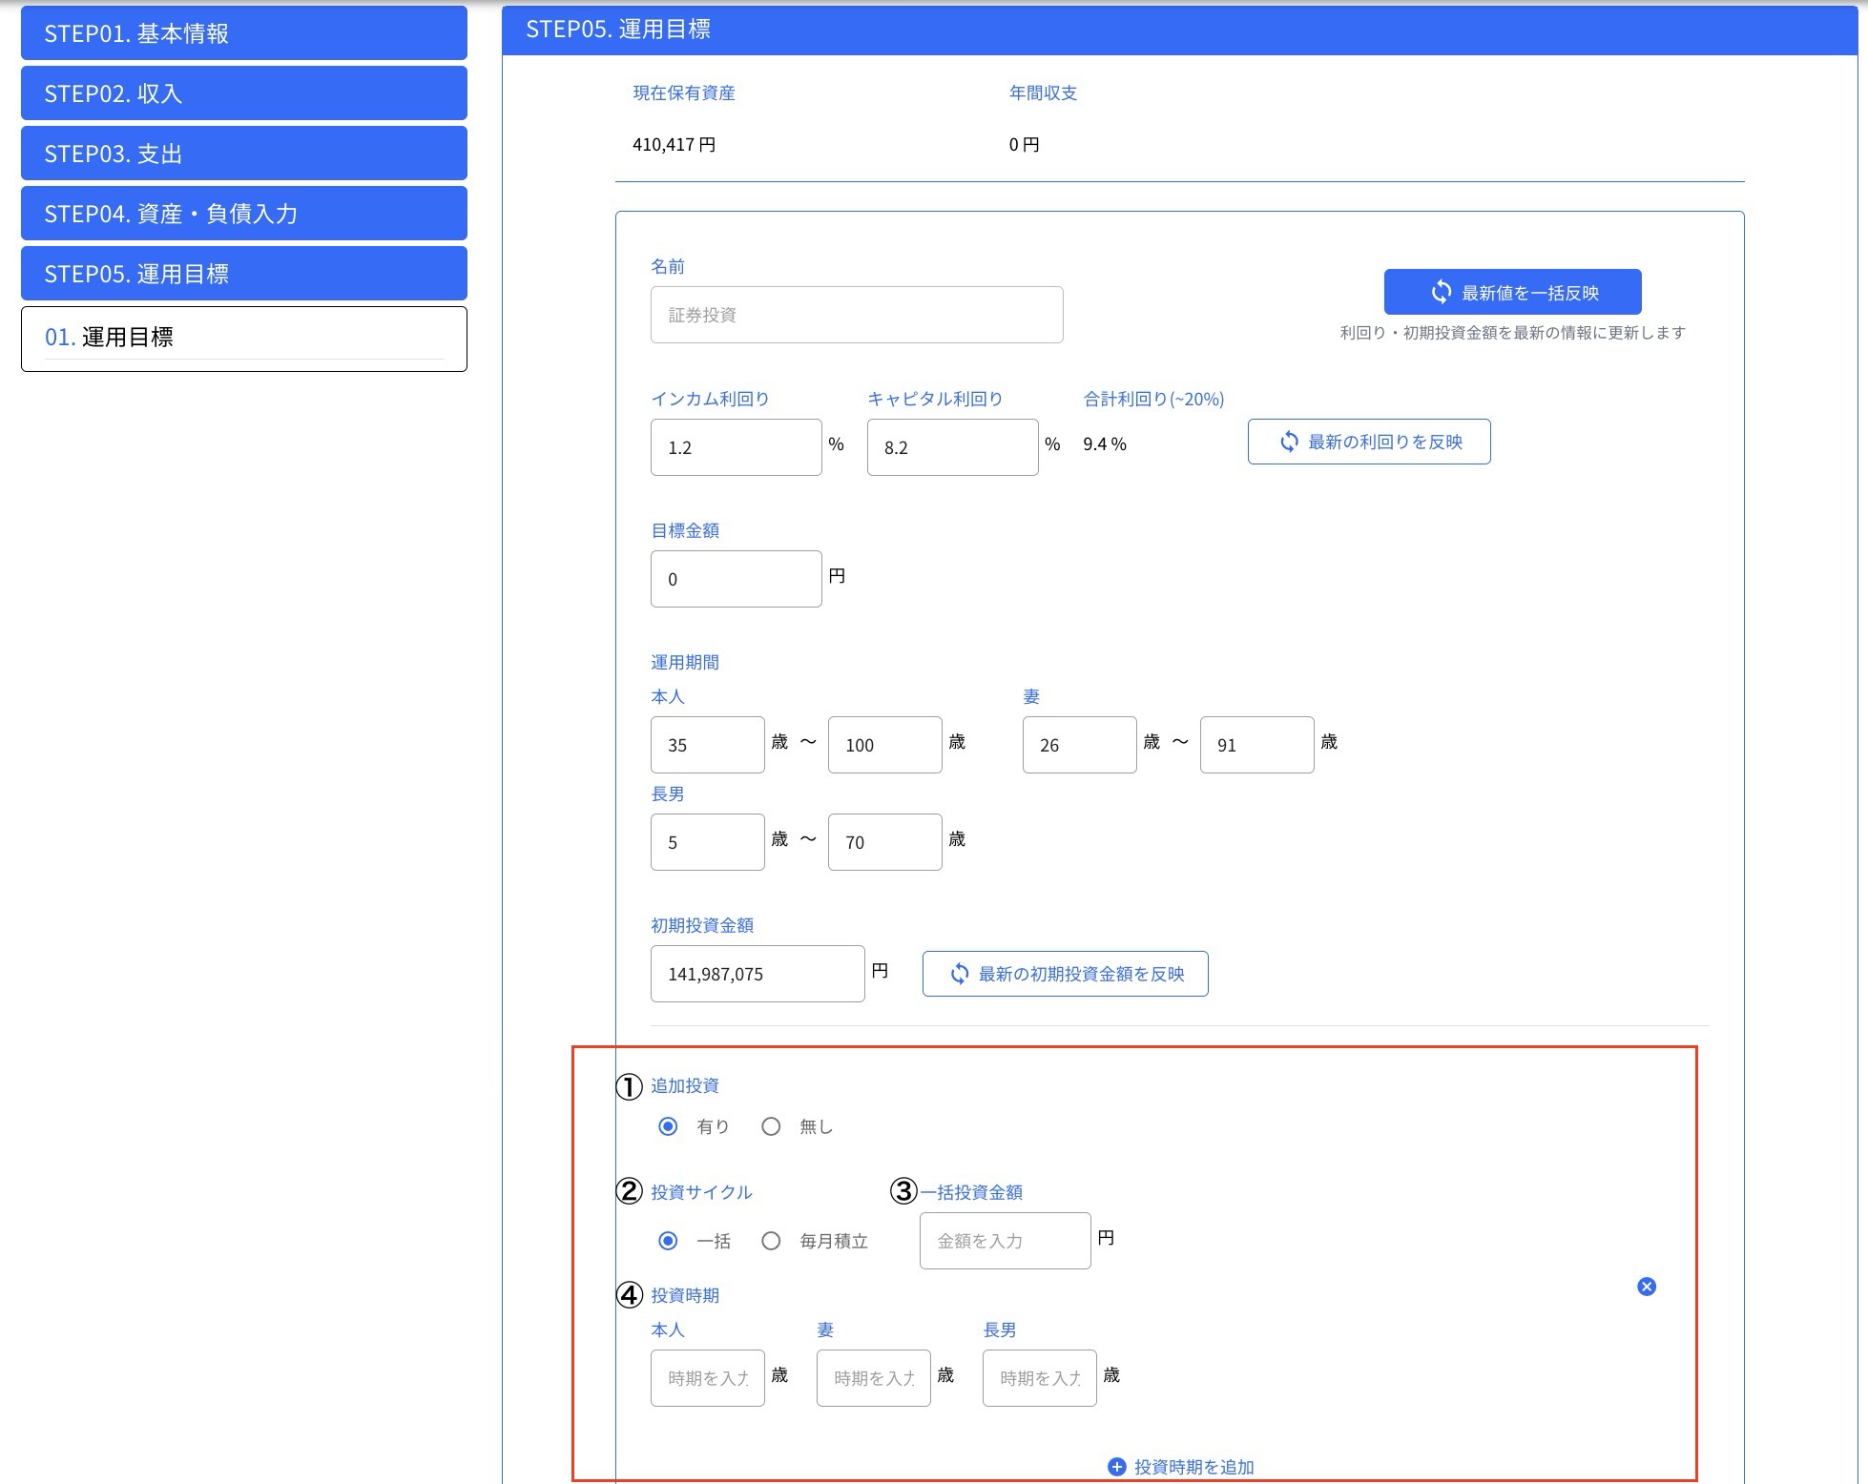The width and height of the screenshot is (1868, 1484).
Task: Click refresh icon in 最新の利回りを反映 button
Action: [1289, 442]
